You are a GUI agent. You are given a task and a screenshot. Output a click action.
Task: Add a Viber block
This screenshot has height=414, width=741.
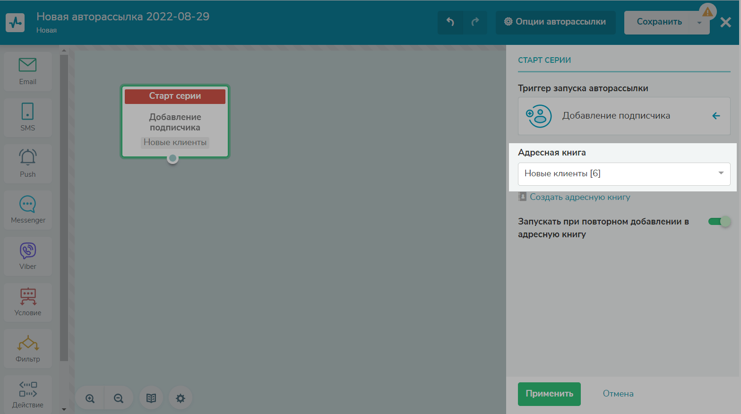[x=28, y=256]
